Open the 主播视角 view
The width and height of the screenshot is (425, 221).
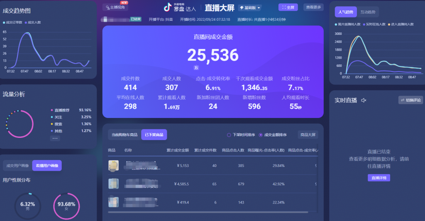click(115, 7)
